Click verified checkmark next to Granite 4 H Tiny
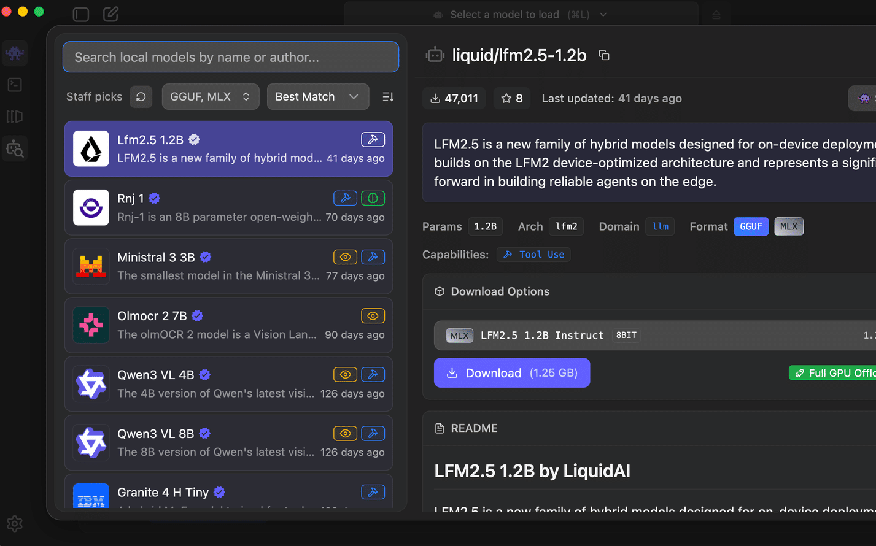The width and height of the screenshot is (876, 546). coord(219,492)
